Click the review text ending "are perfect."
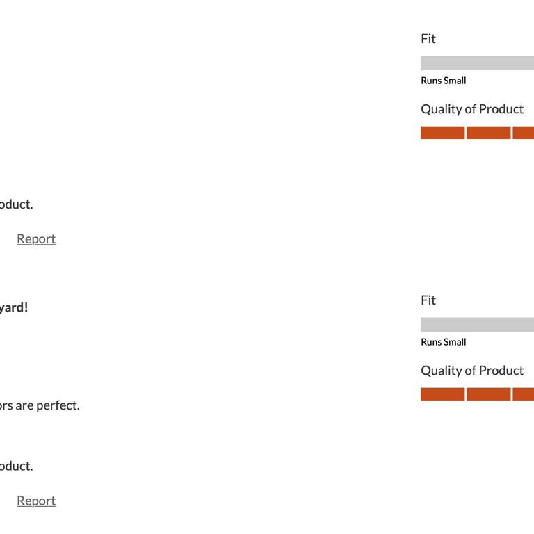534x534 pixels. point(40,405)
